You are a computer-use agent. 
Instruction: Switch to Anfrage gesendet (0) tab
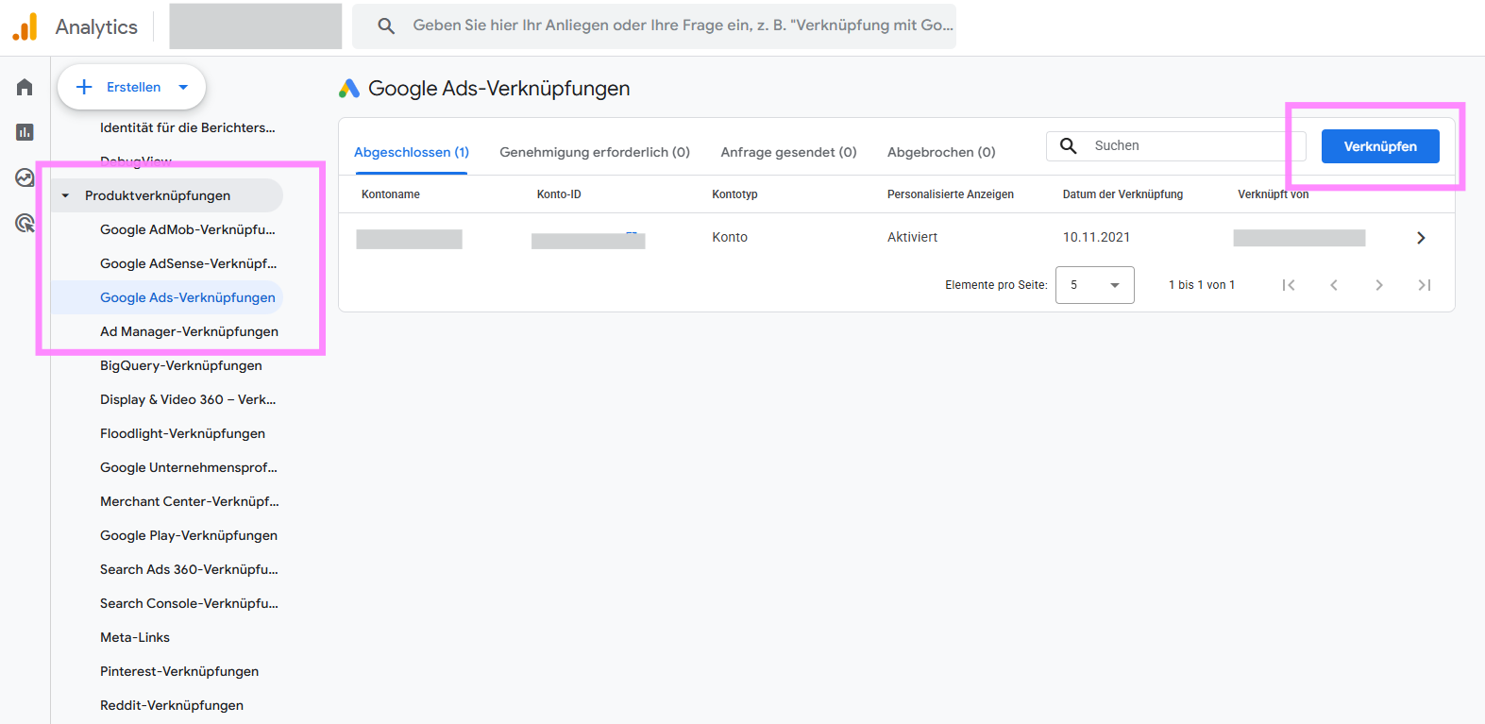coord(788,152)
